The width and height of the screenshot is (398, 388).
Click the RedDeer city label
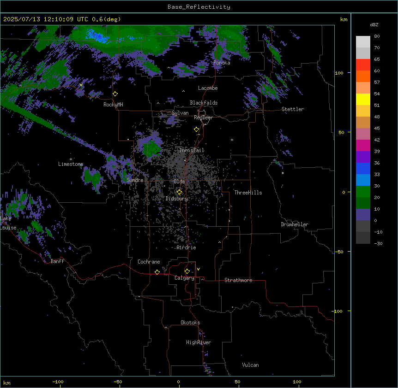tap(203, 118)
